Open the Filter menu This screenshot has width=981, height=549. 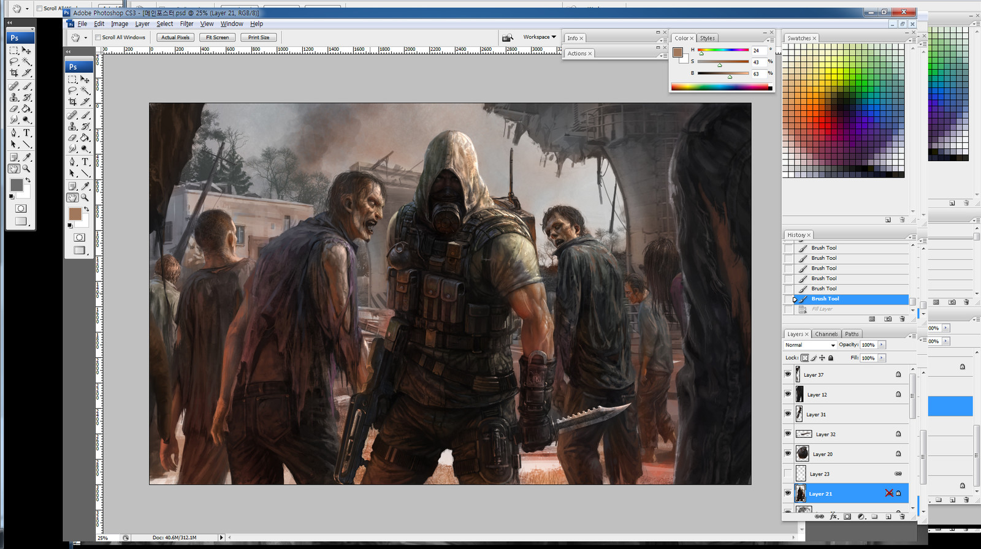(186, 24)
